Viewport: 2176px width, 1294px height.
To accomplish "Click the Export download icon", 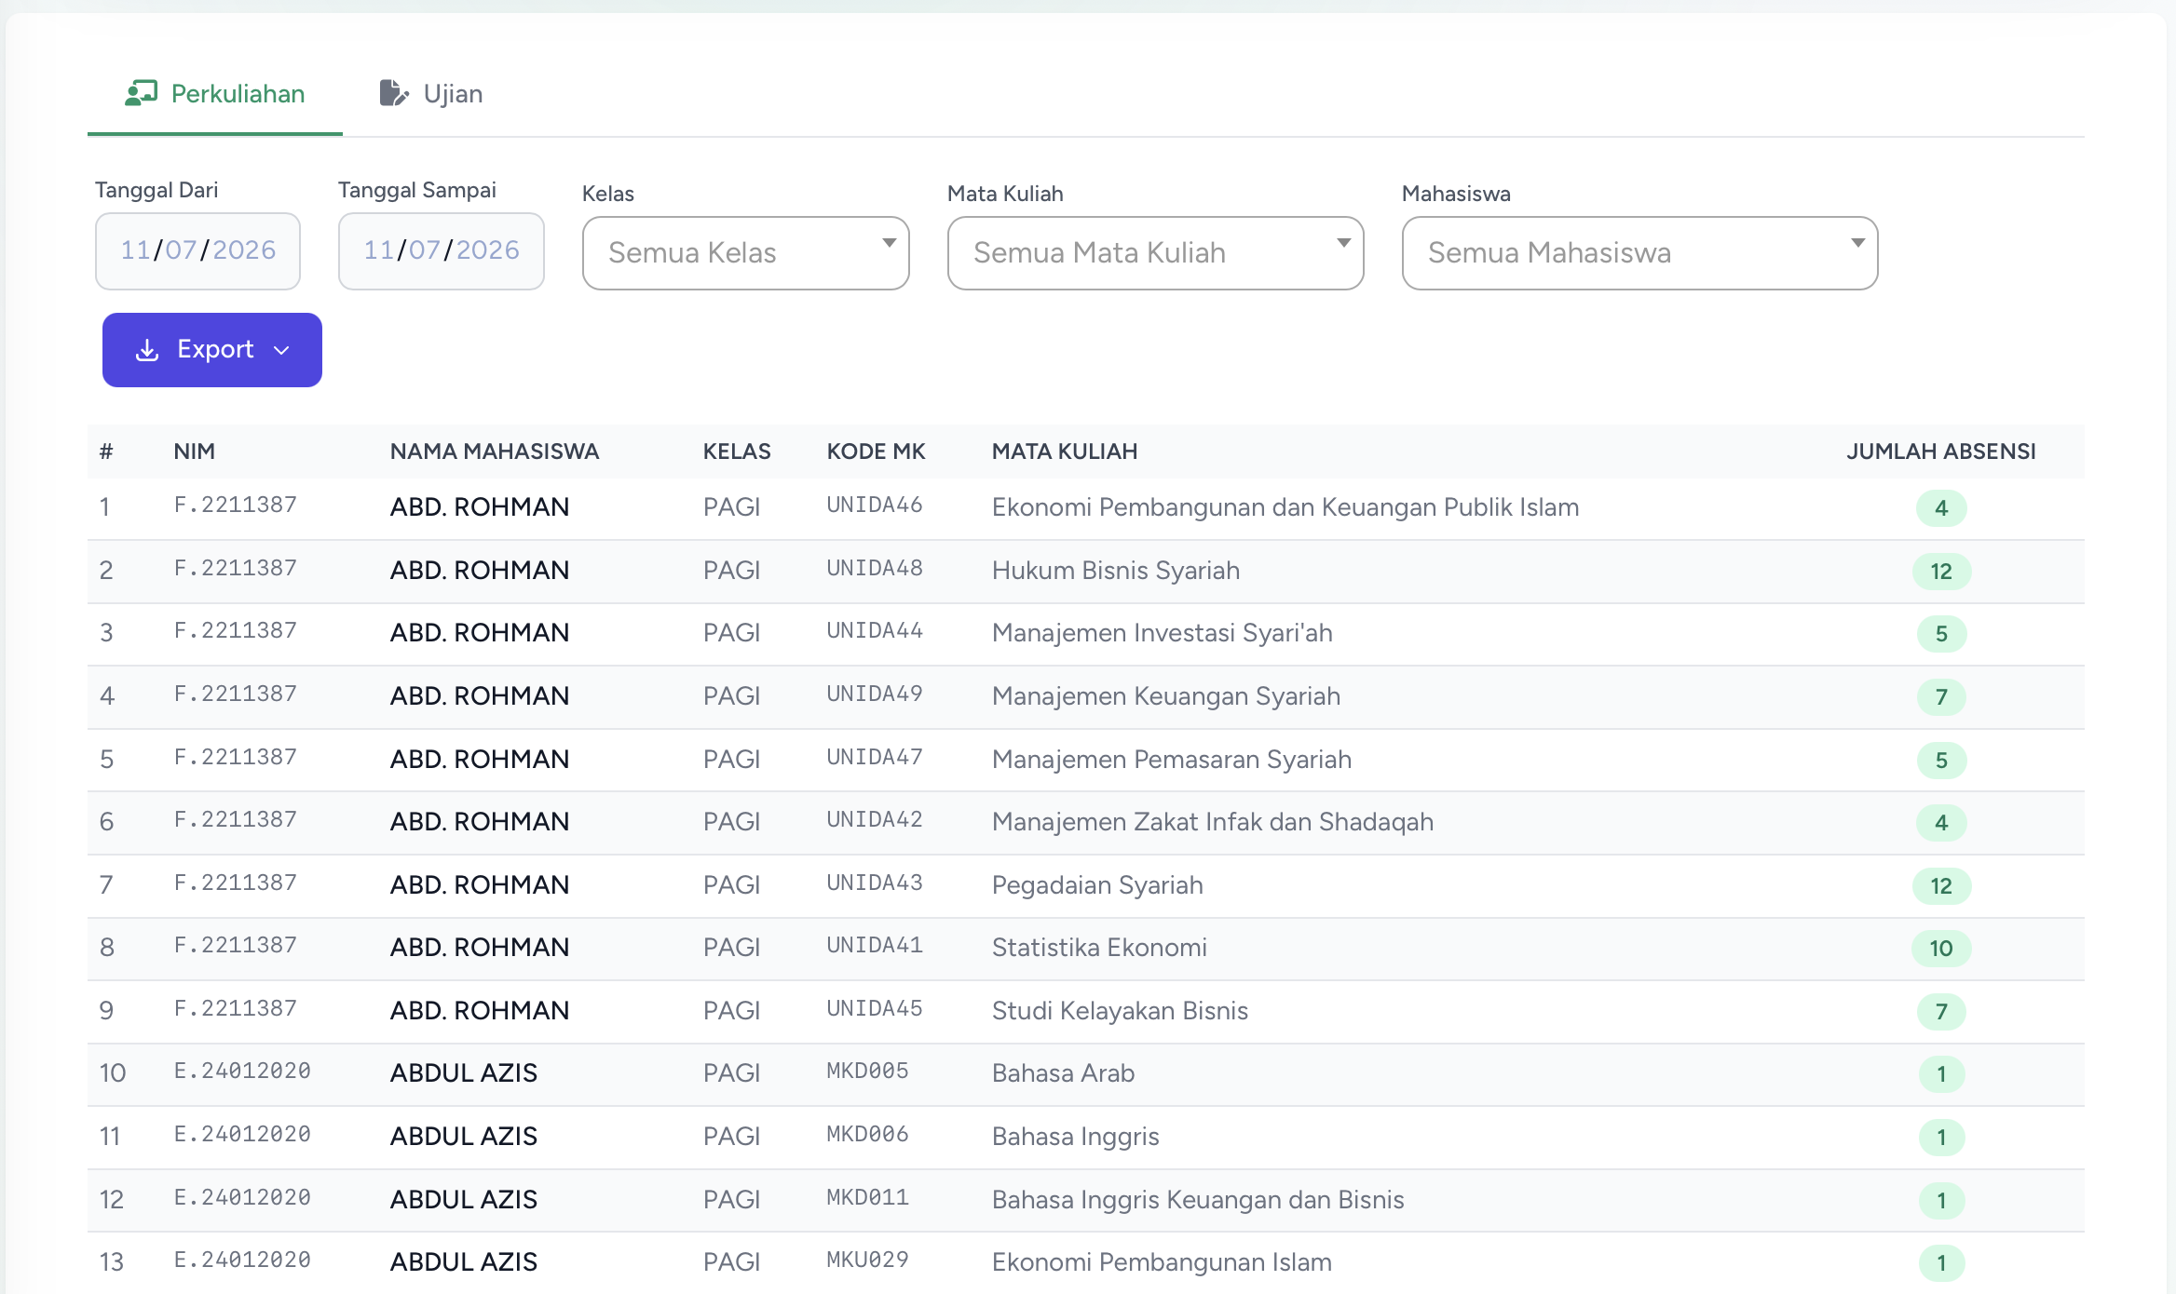I will [147, 350].
